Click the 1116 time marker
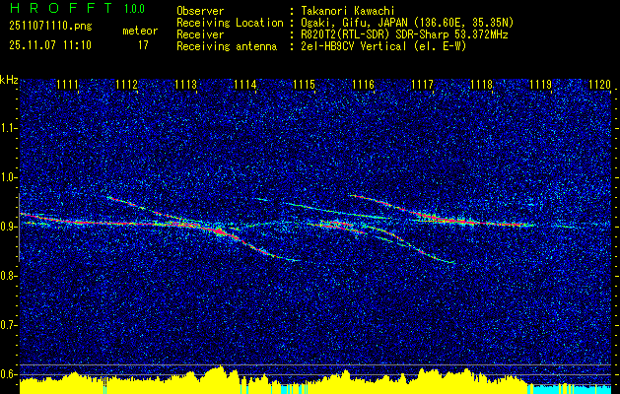 [x=364, y=85]
